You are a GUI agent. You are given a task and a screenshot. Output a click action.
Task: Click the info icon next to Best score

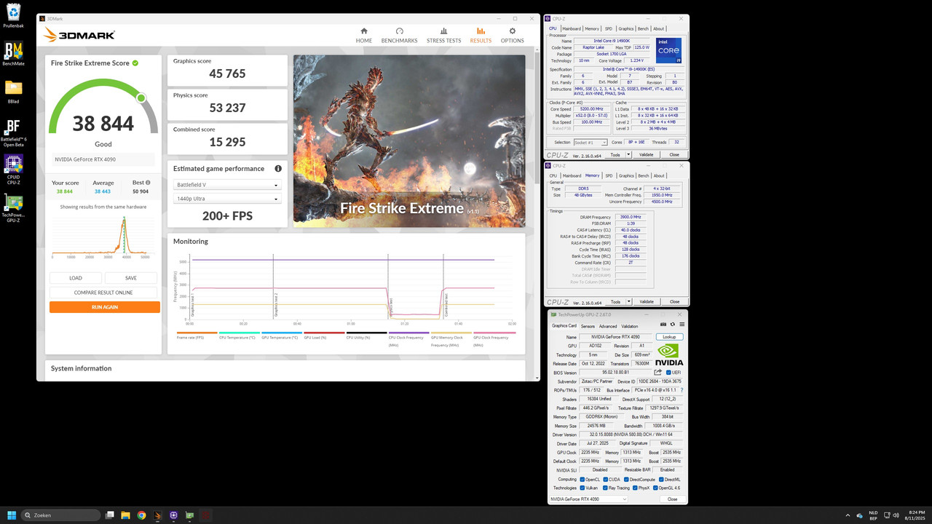[x=148, y=183]
